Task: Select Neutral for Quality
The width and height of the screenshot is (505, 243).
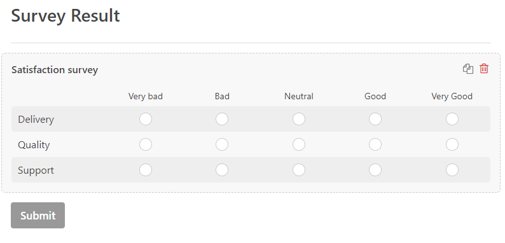Action: 299,144
